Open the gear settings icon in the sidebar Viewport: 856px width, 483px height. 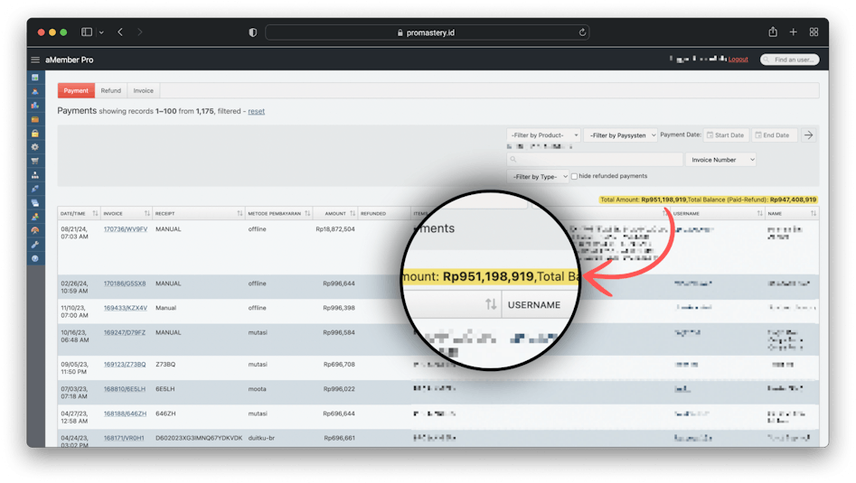(35, 147)
